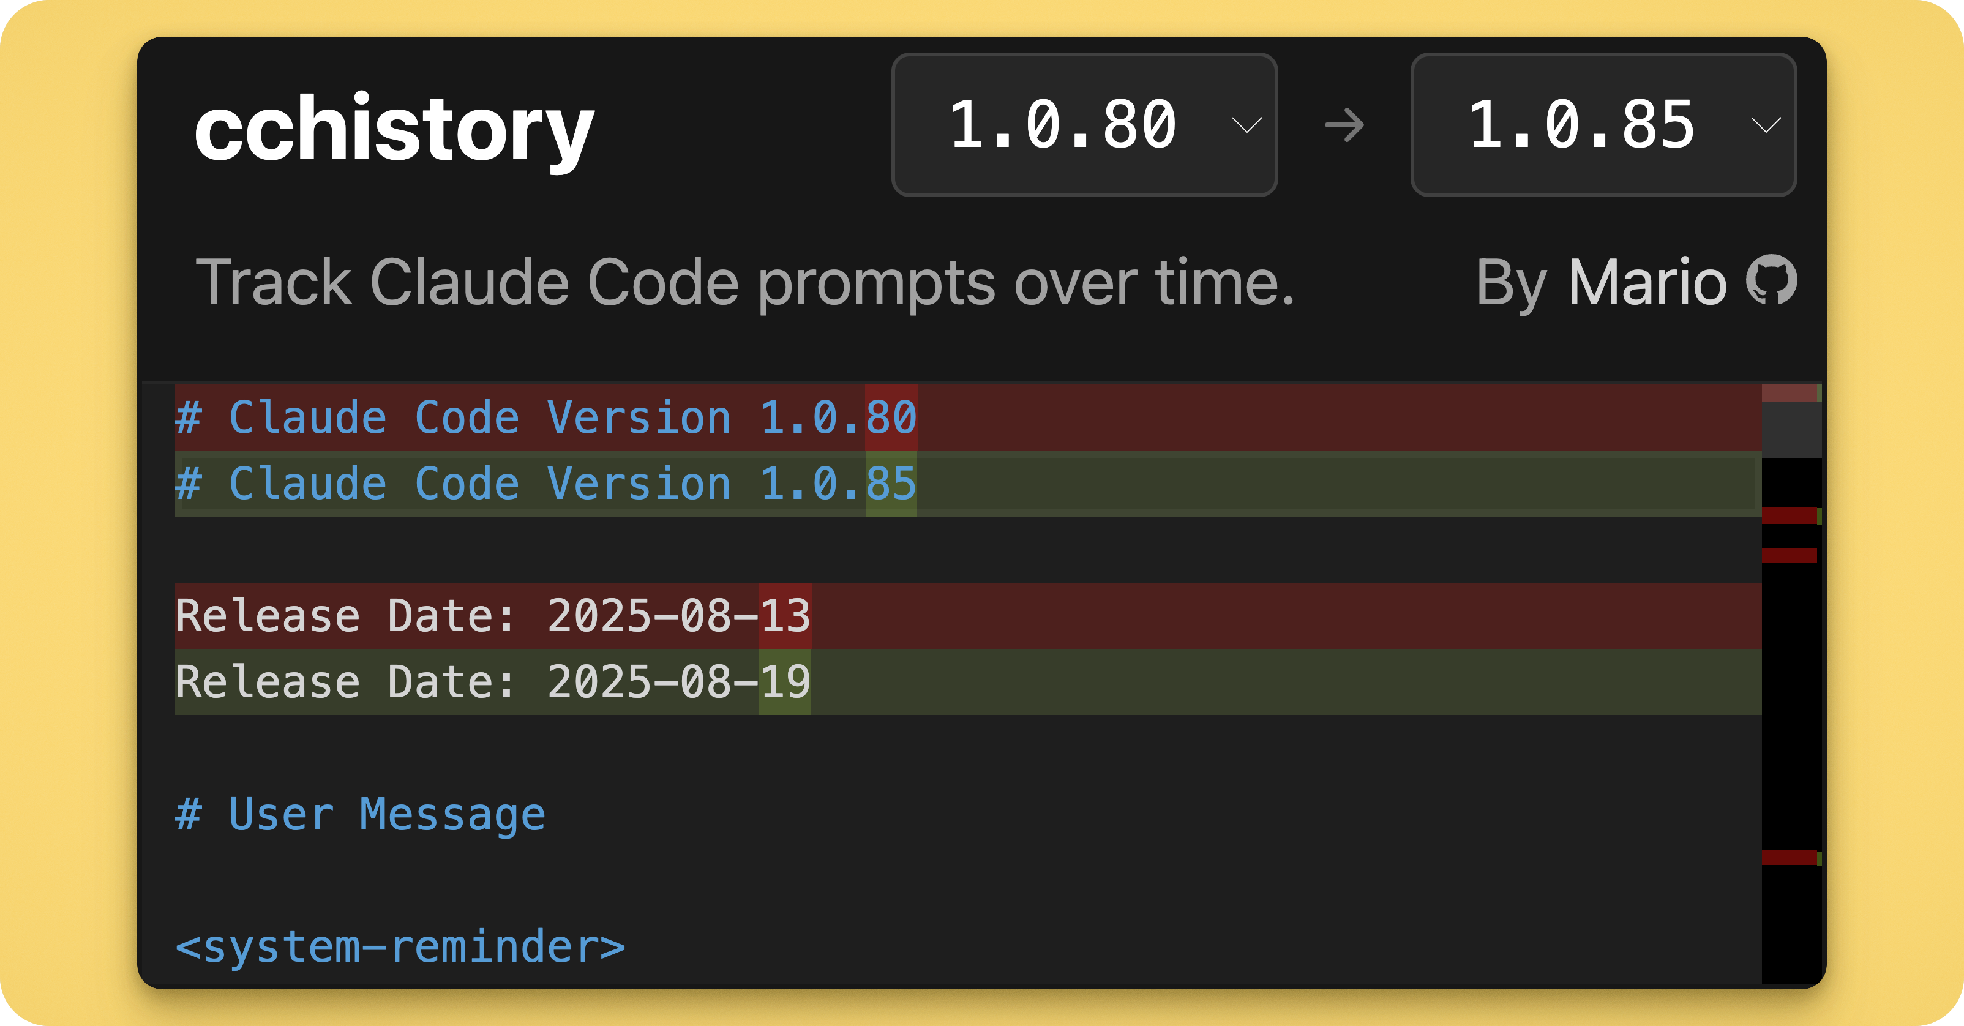Jump to the second red minimap marker
This screenshot has height=1026, width=1964.
pyautogui.click(x=1790, y=515)
